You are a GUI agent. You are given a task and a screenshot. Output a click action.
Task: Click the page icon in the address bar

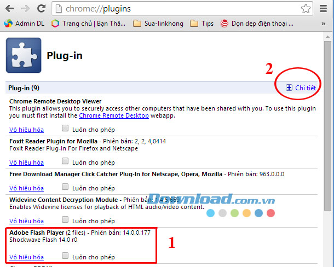[59, 9]
